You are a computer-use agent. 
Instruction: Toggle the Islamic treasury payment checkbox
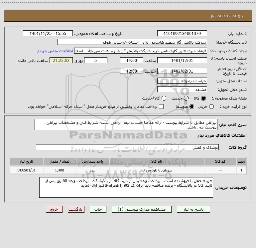(x=161, y=107)
